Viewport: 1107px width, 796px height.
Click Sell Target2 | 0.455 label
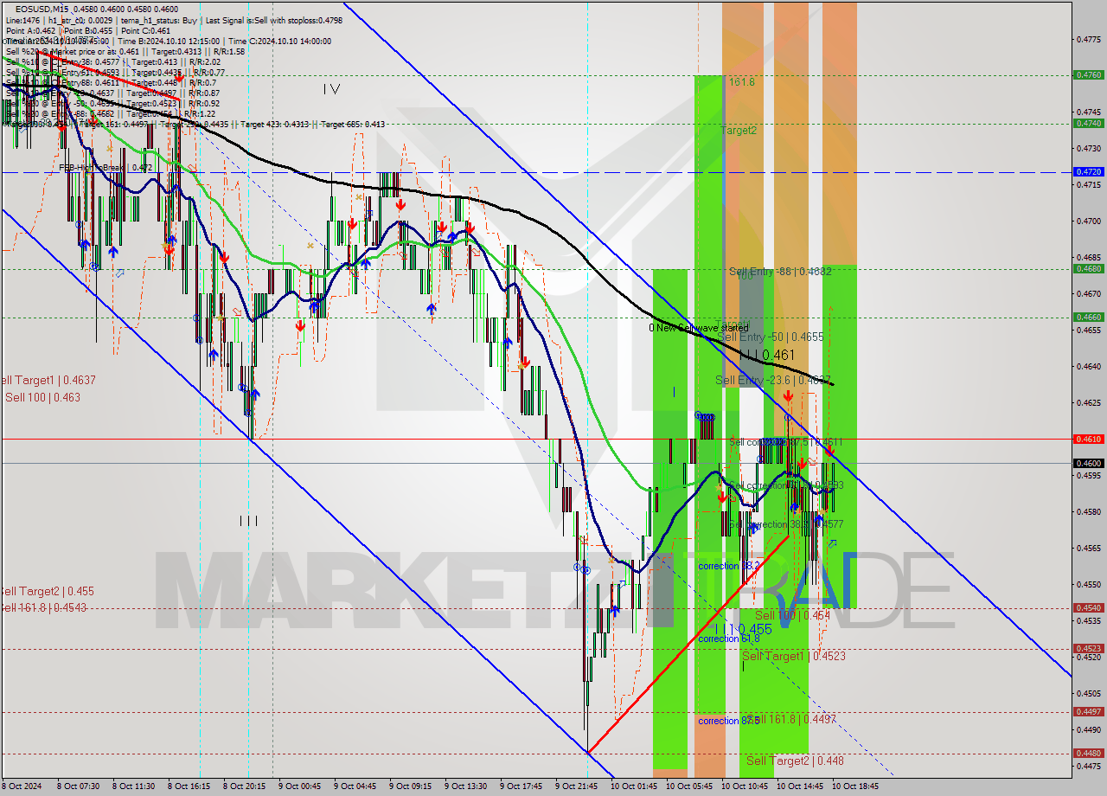[x=47, y=591]
